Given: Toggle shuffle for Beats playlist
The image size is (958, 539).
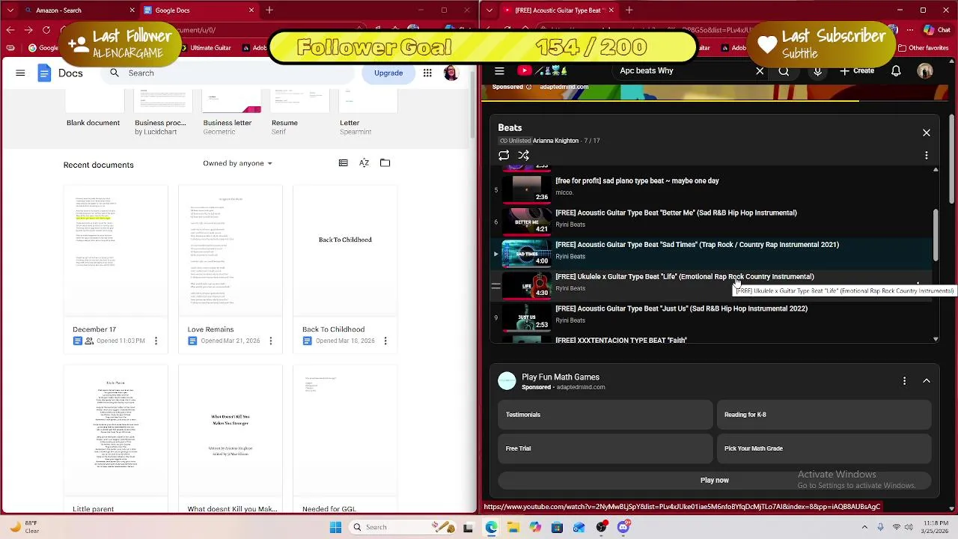Looking at the screenshot, I should coord(524,156).
